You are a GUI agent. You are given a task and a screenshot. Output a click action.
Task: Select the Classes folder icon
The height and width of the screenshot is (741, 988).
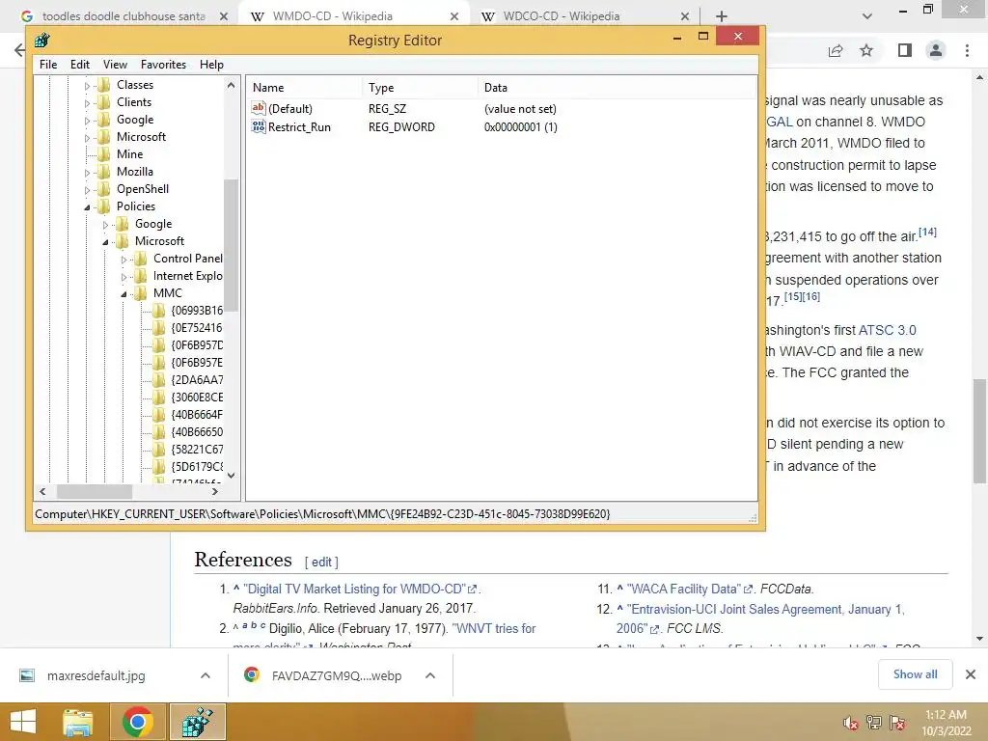pyautogui.click(x=104, y=85)
